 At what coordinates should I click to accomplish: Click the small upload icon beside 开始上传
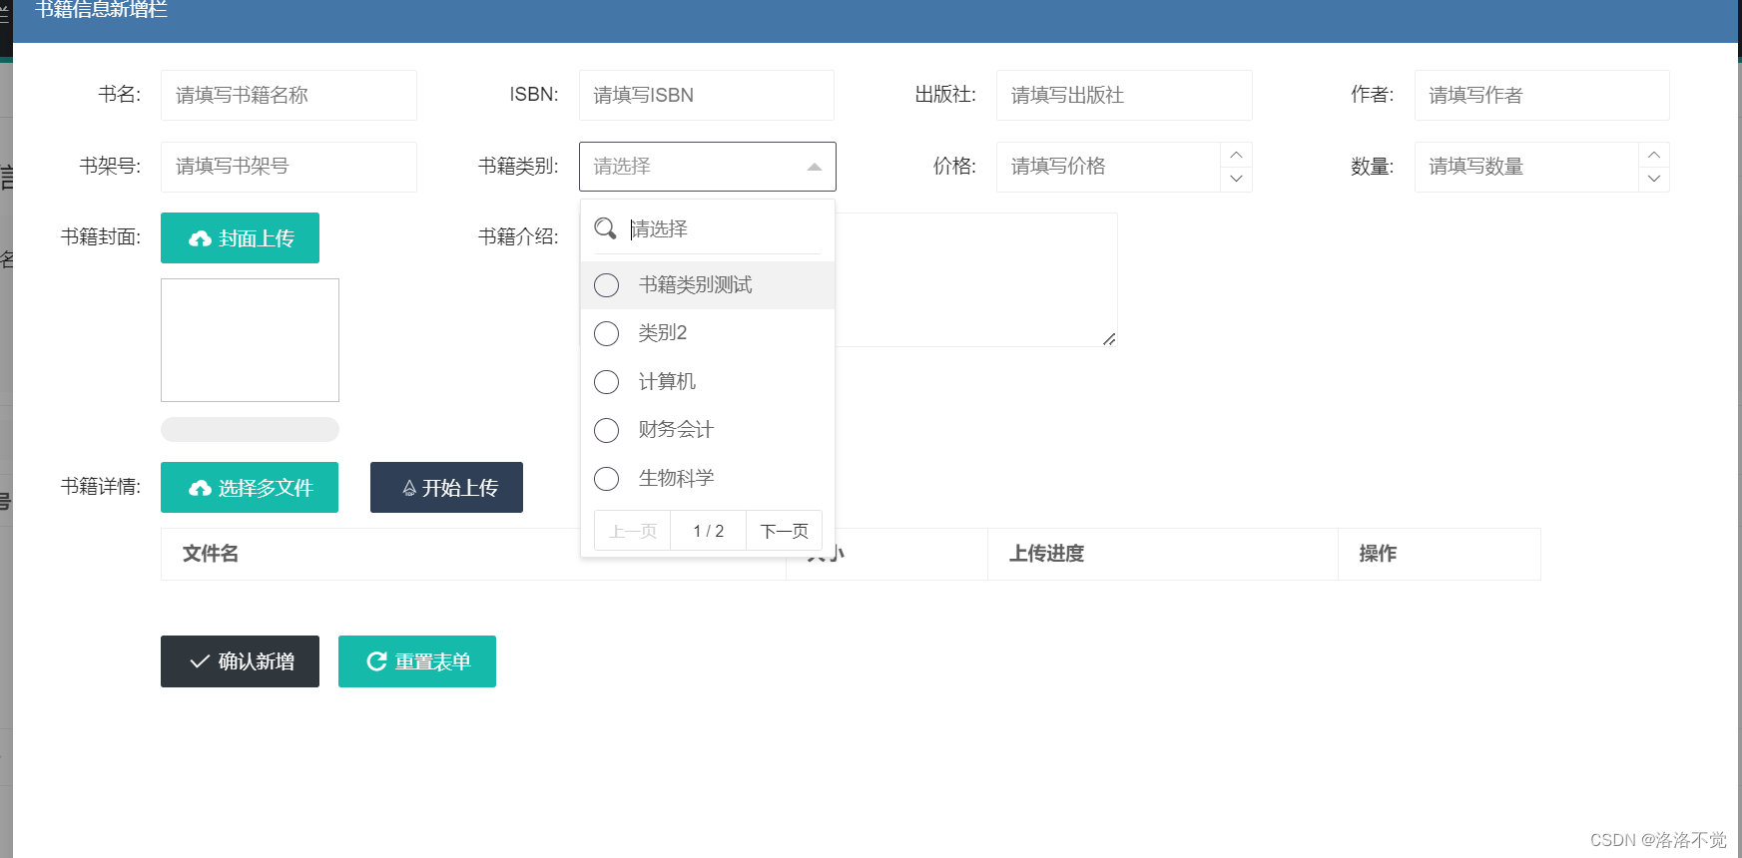(x=409, y=488)
